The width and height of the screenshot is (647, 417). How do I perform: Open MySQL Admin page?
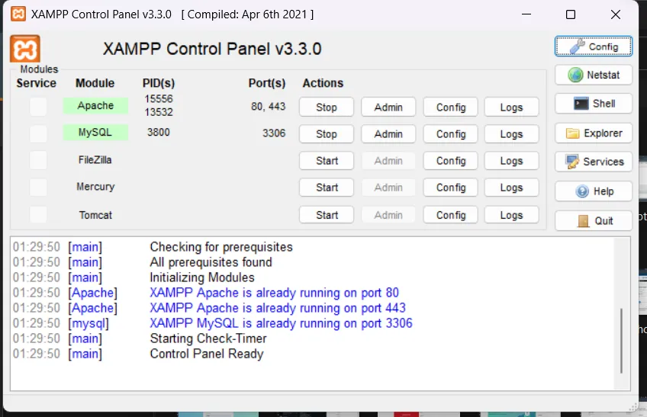(x=388, y=134)
